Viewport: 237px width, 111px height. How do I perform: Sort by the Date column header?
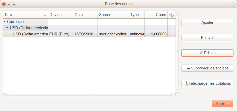(x=85, y=15)
